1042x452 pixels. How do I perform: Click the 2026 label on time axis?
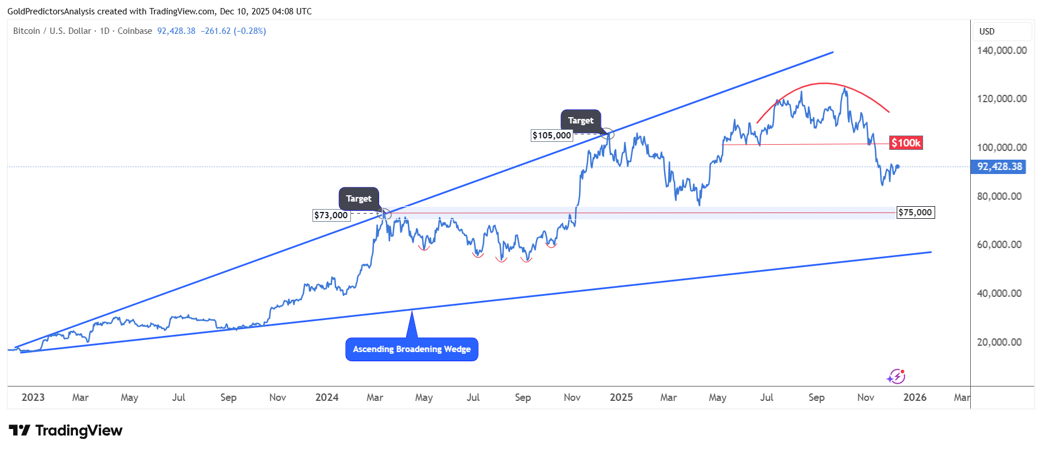point(914,397)
